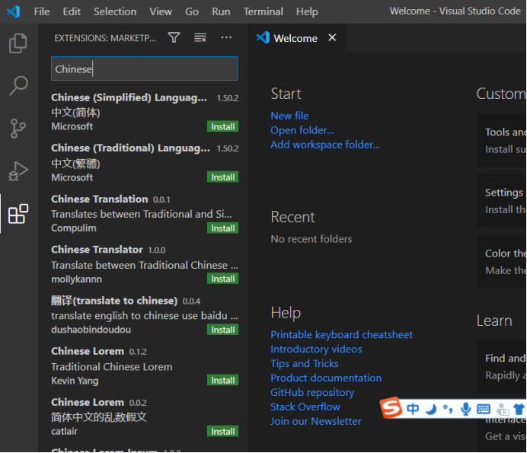Click the VS Code logo in title bar
The height and width of the screenshot is (453, 527).
coord(14,11)
